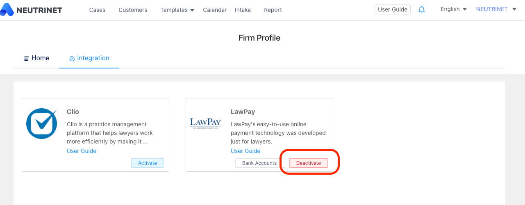Navigate to Intake
The width and height of the screenshot is (525, 205).
243,10
